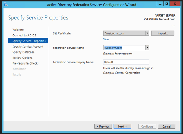Click the SSL Certificate label
Viewport: 183px width, 134px height.
(62, 33)
